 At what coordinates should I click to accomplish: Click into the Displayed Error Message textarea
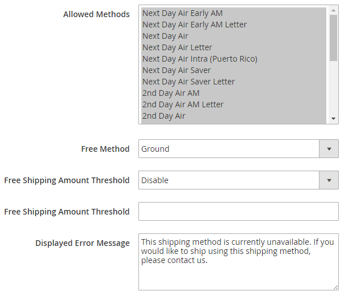tap(239, 261)
